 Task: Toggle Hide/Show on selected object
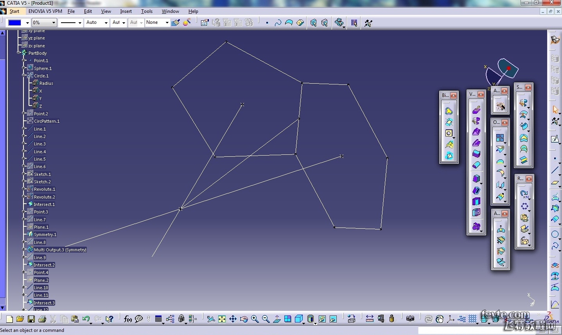[x=322, y=319]
